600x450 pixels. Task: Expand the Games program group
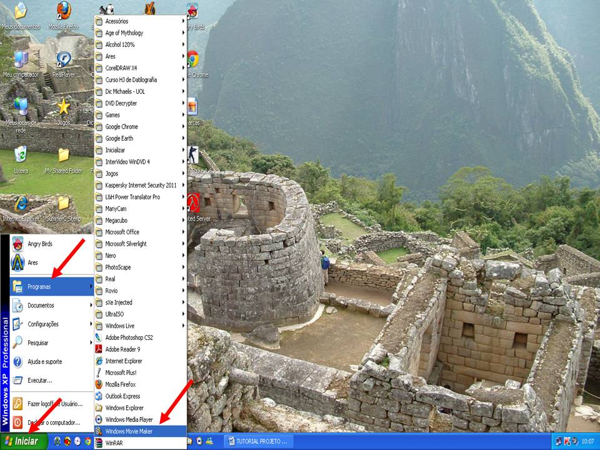pyautogui.click(x=141, y=115)
